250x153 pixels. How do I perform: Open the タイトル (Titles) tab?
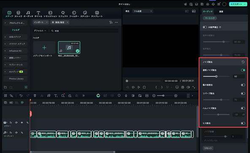38,14
